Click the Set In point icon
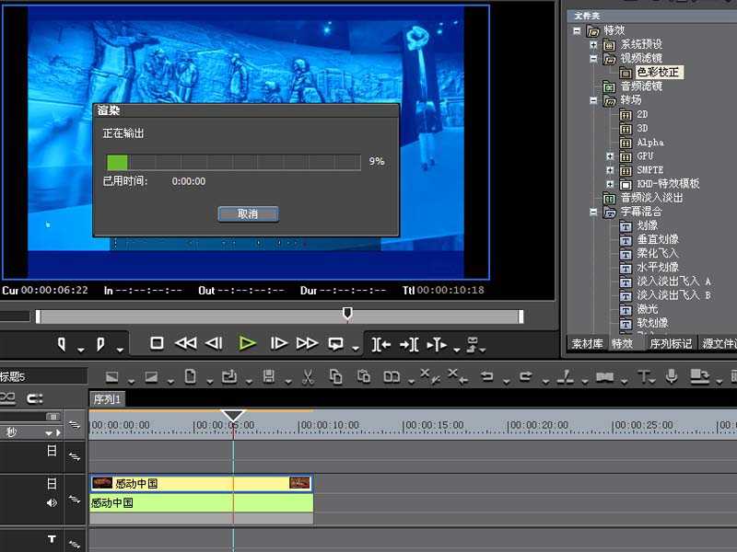 pos(62,344)
